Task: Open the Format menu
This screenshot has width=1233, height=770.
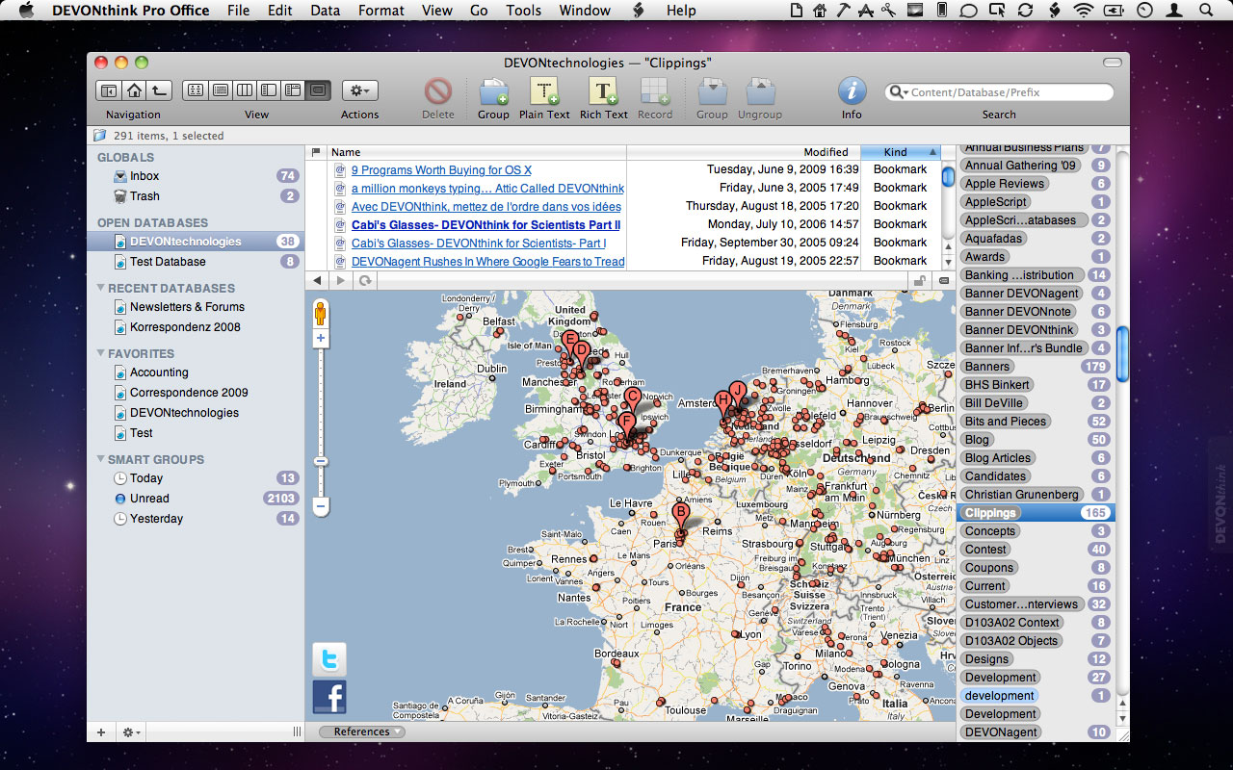Action: 380,11
